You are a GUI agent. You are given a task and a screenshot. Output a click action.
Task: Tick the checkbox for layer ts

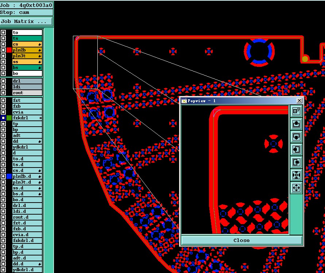click(3, 38)
